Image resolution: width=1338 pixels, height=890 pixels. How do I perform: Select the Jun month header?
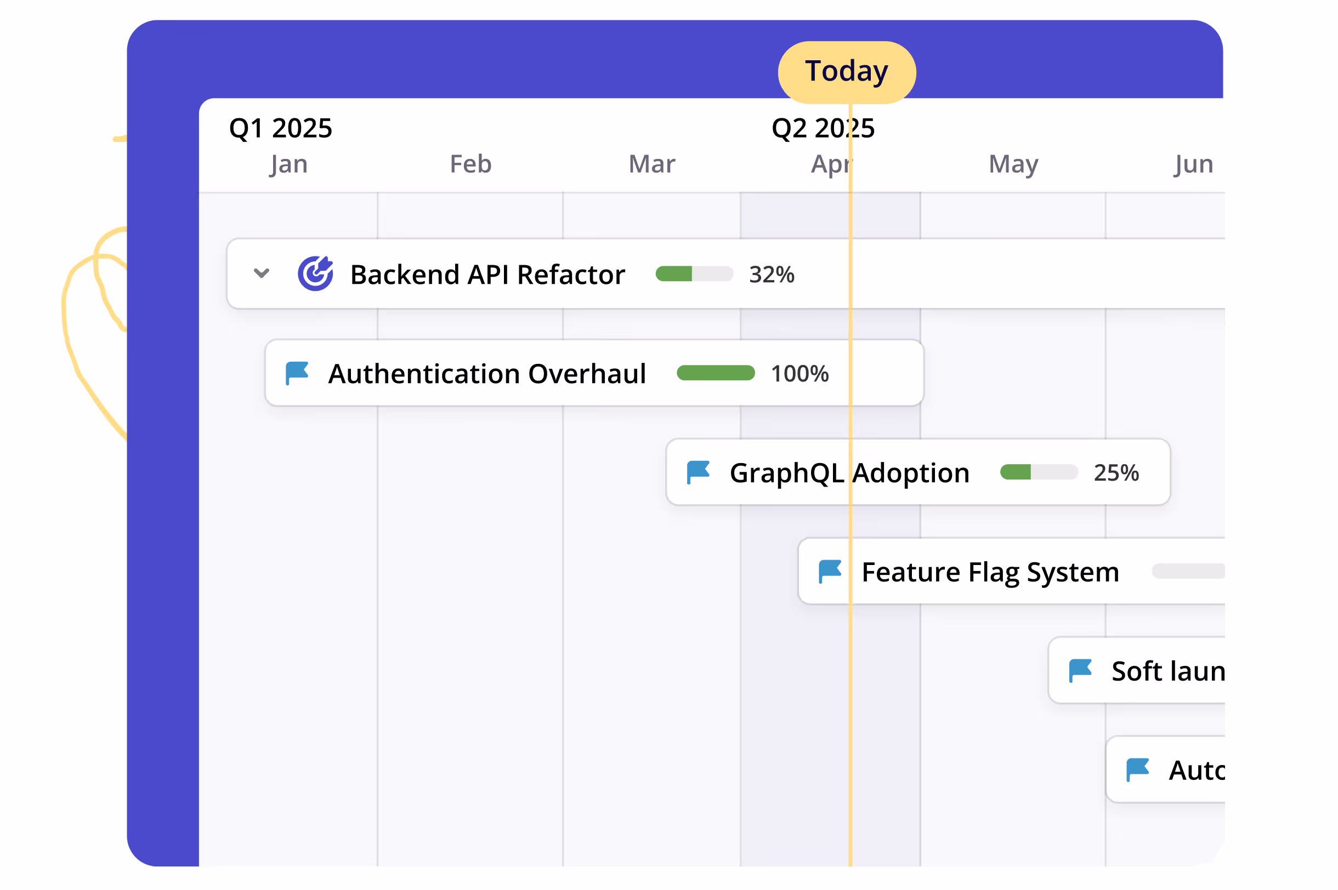tap(1194, 164)
